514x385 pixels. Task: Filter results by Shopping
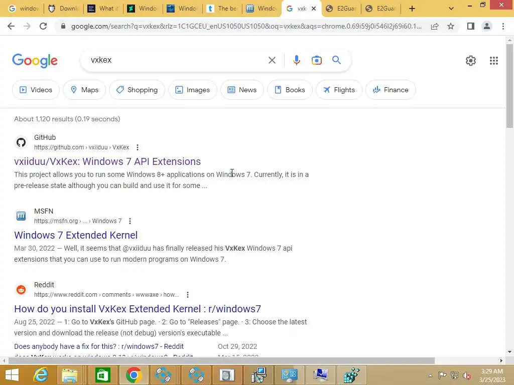point(137,90)
